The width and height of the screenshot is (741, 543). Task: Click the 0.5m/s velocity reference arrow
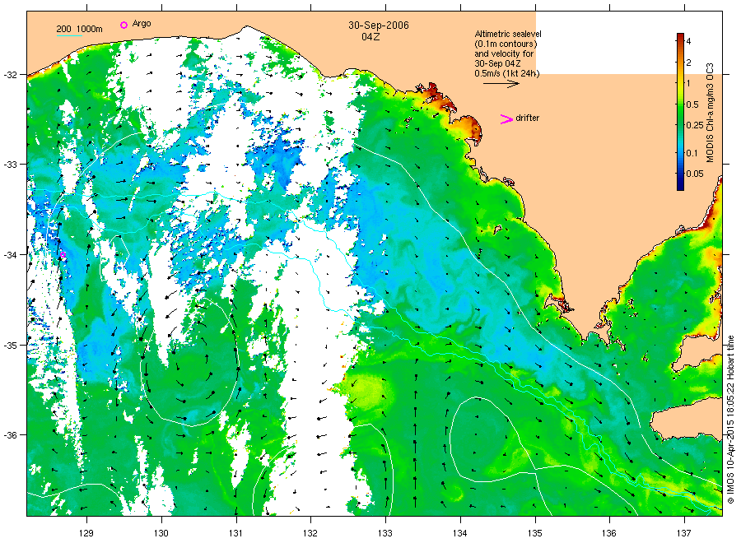501,84
